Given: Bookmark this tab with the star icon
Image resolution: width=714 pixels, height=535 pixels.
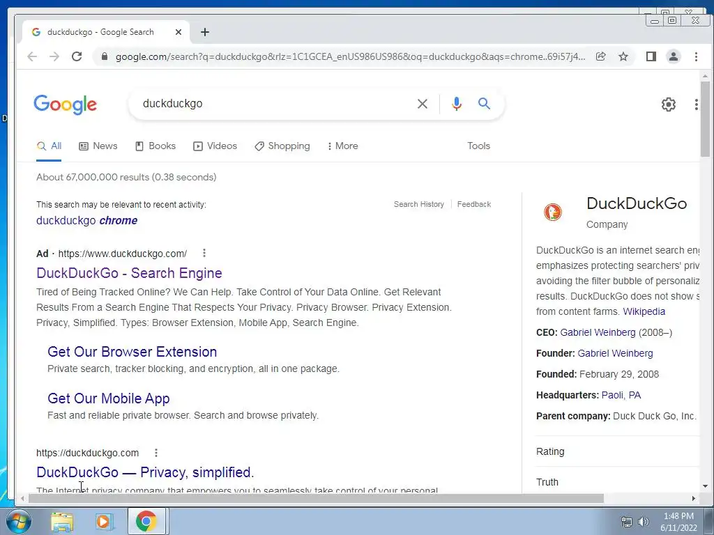Looking at the screenshot, I should coord(623,56).
